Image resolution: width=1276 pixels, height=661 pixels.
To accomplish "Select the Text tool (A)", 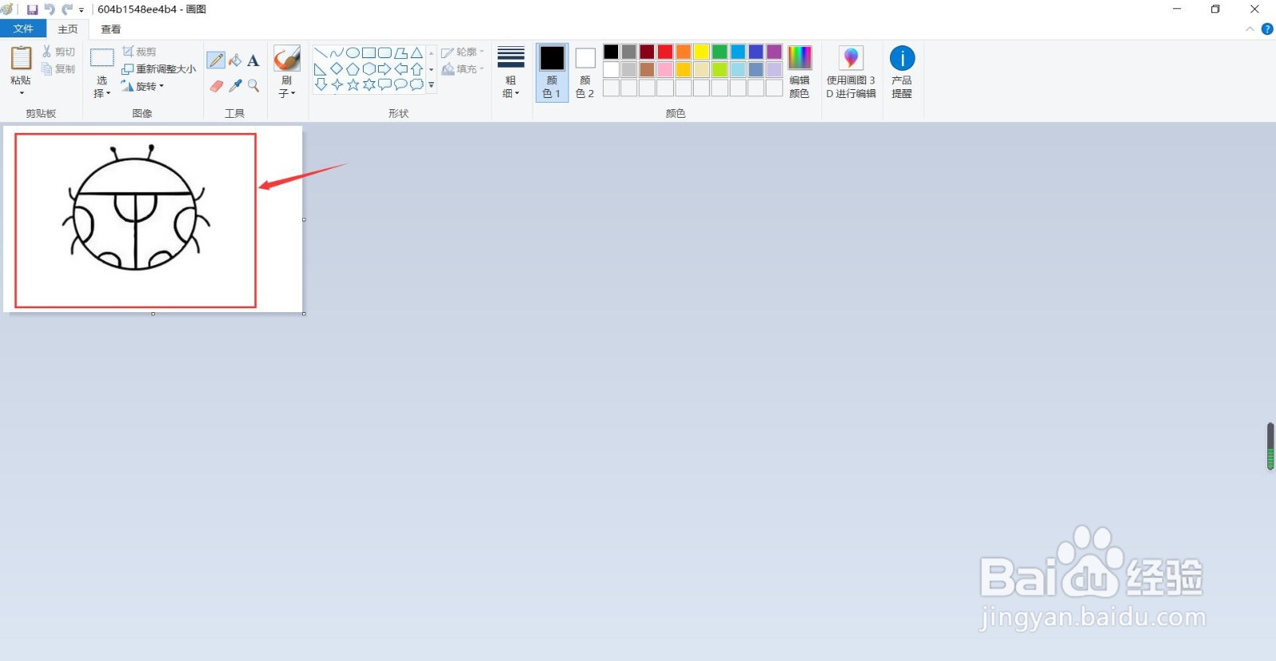I will [253, 61].
